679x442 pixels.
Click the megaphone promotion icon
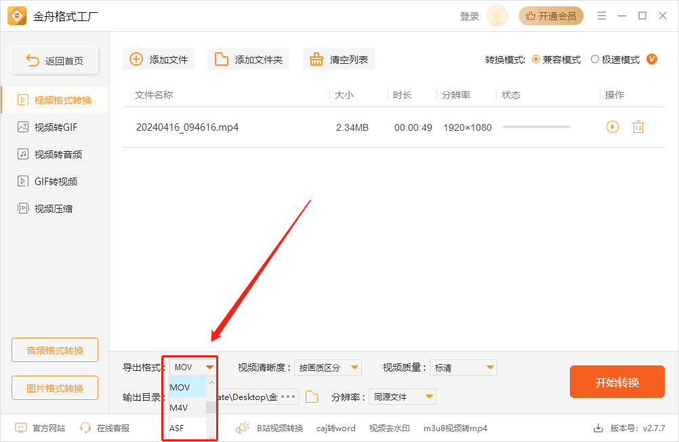(x=243, y=428)
